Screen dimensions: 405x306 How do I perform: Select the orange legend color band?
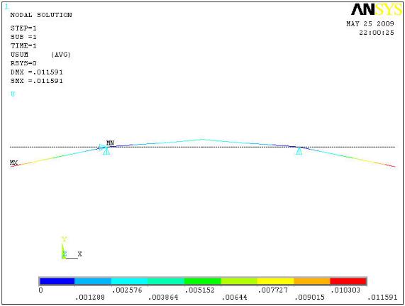(312, 281)
